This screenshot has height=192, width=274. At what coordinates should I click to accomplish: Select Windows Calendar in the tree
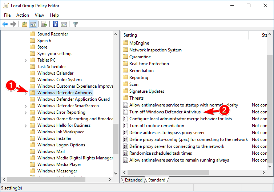point(55,73)
